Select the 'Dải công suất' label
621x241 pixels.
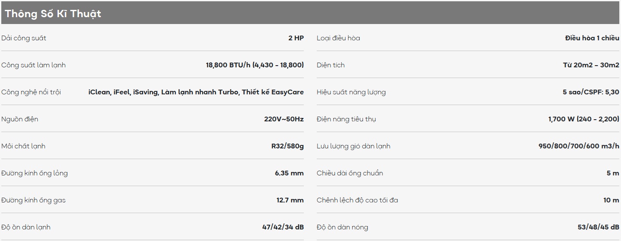tap(24, 38)
